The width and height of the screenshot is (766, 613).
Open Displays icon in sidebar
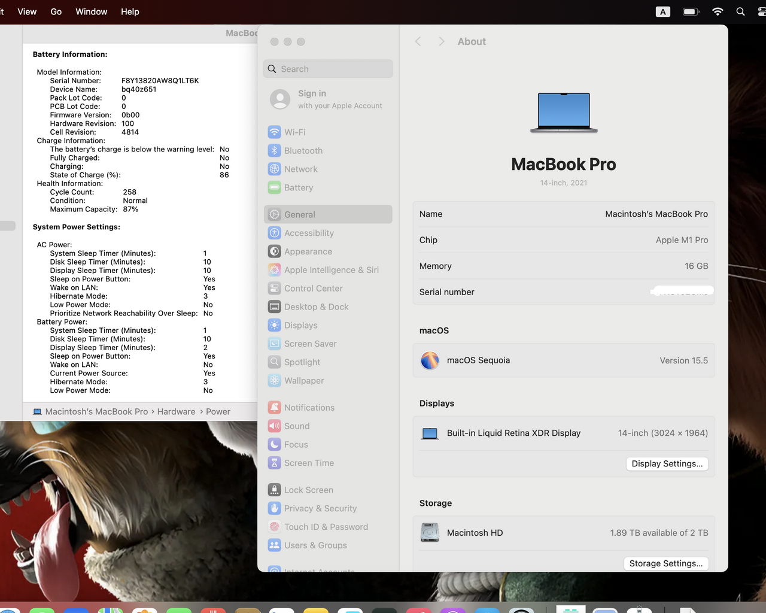point(274,325)
